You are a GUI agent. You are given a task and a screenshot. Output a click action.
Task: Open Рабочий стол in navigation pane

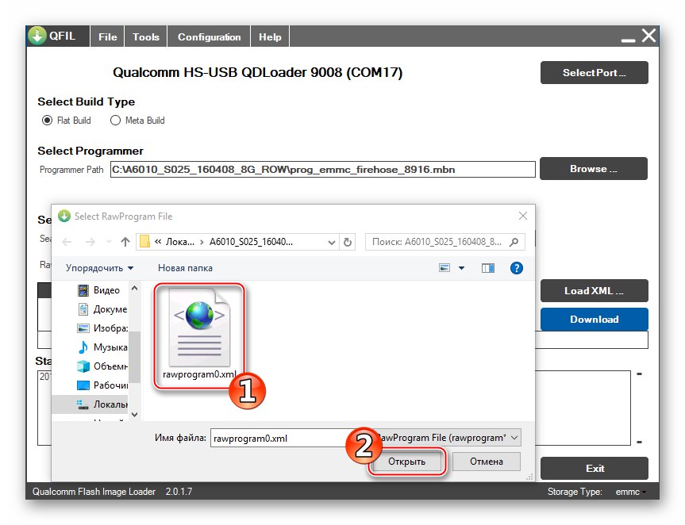click(x=102, y=385)
